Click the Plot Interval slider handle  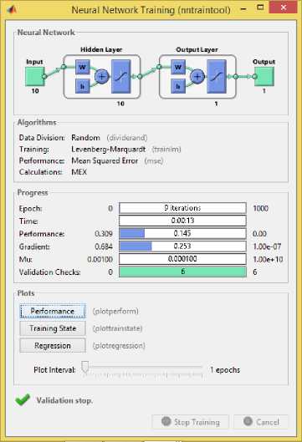pos(85,367)
